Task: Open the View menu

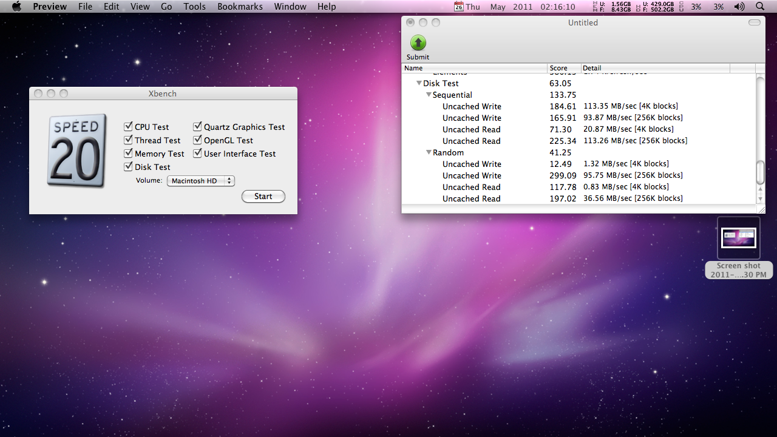Action: (140, 7)
